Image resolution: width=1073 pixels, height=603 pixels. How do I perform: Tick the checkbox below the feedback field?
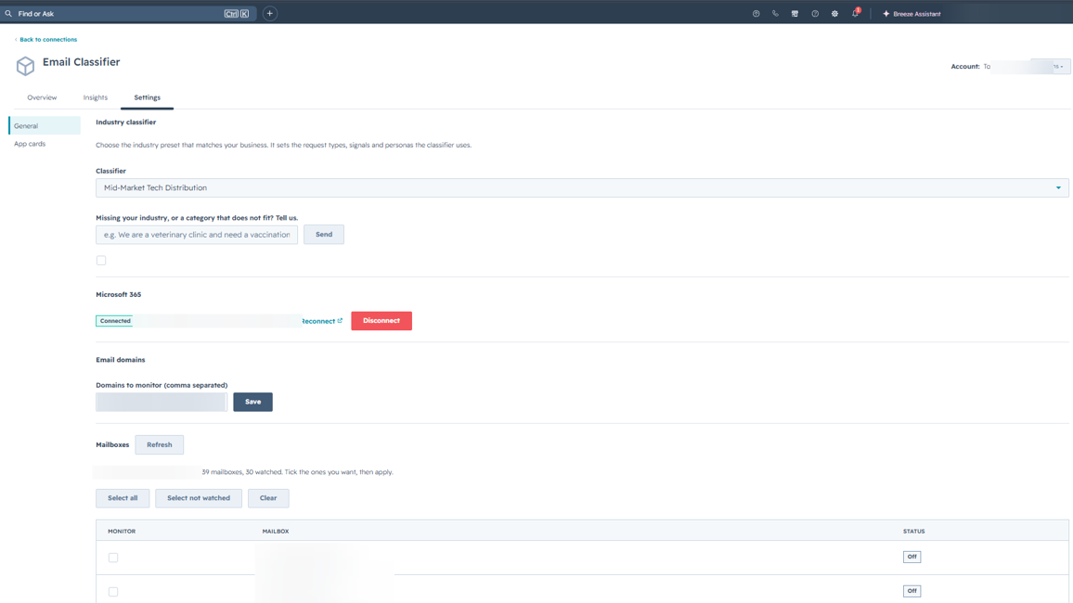pyautogui.click(x=101, y=261)
